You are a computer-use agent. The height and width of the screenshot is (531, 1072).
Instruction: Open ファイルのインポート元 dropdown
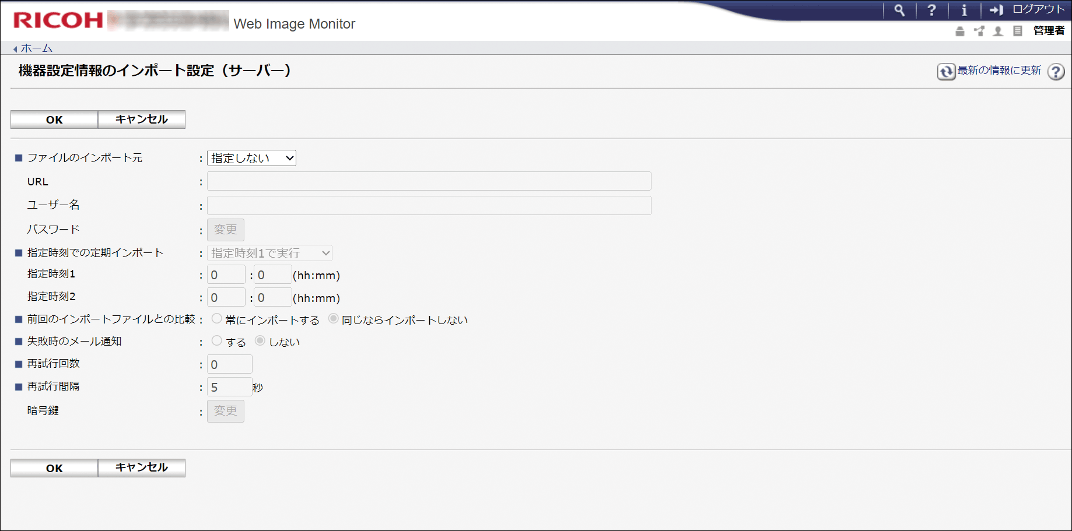pos(251,158)
